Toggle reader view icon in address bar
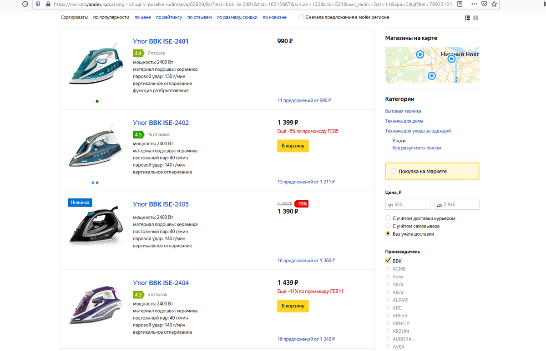Viewport: 546px width, 351px height. (x=460, y=4)
